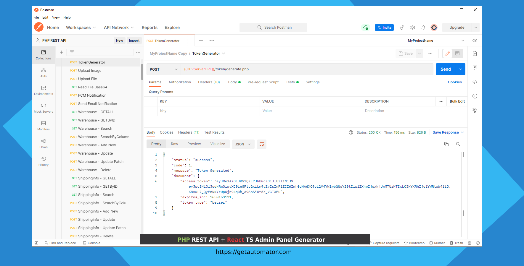Screen dimensions: 524x266
Task: Switch to the Headers (10) request tab
Action: click(x=209, y=82)
